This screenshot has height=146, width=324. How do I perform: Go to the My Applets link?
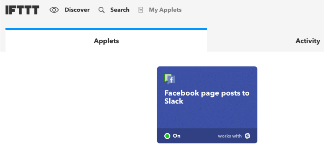[x=165, y=10]
